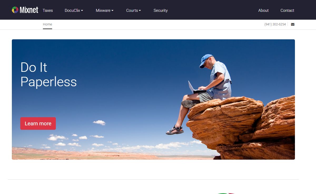
Task: Open the Contact page link
Action: coord(287,10)
